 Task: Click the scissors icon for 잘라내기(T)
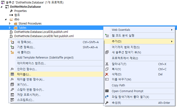[107, 64]
